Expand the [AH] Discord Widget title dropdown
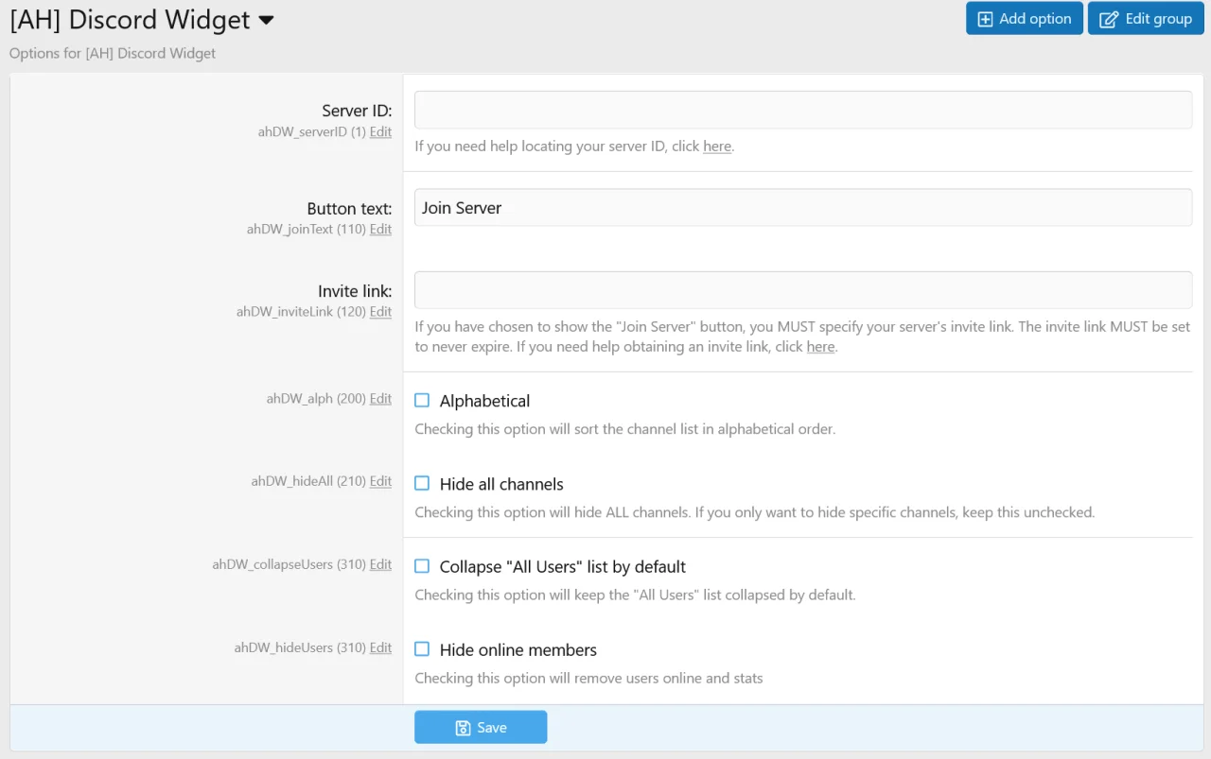The width and height of the screenshot is (1211, 759). point(266,20)
